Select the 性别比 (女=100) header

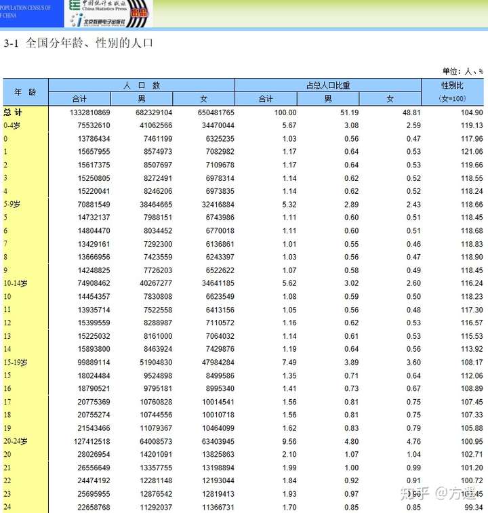[452, 92]
